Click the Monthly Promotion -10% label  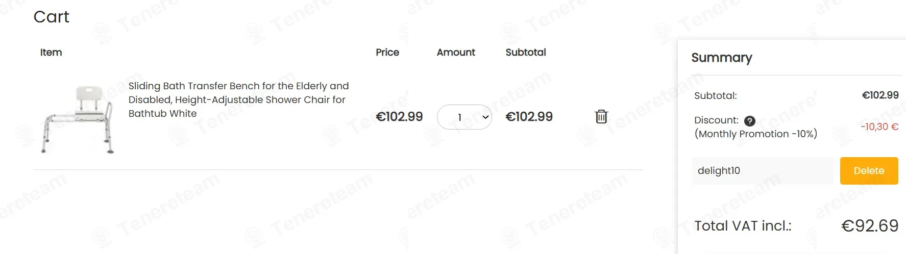(755, 134)
